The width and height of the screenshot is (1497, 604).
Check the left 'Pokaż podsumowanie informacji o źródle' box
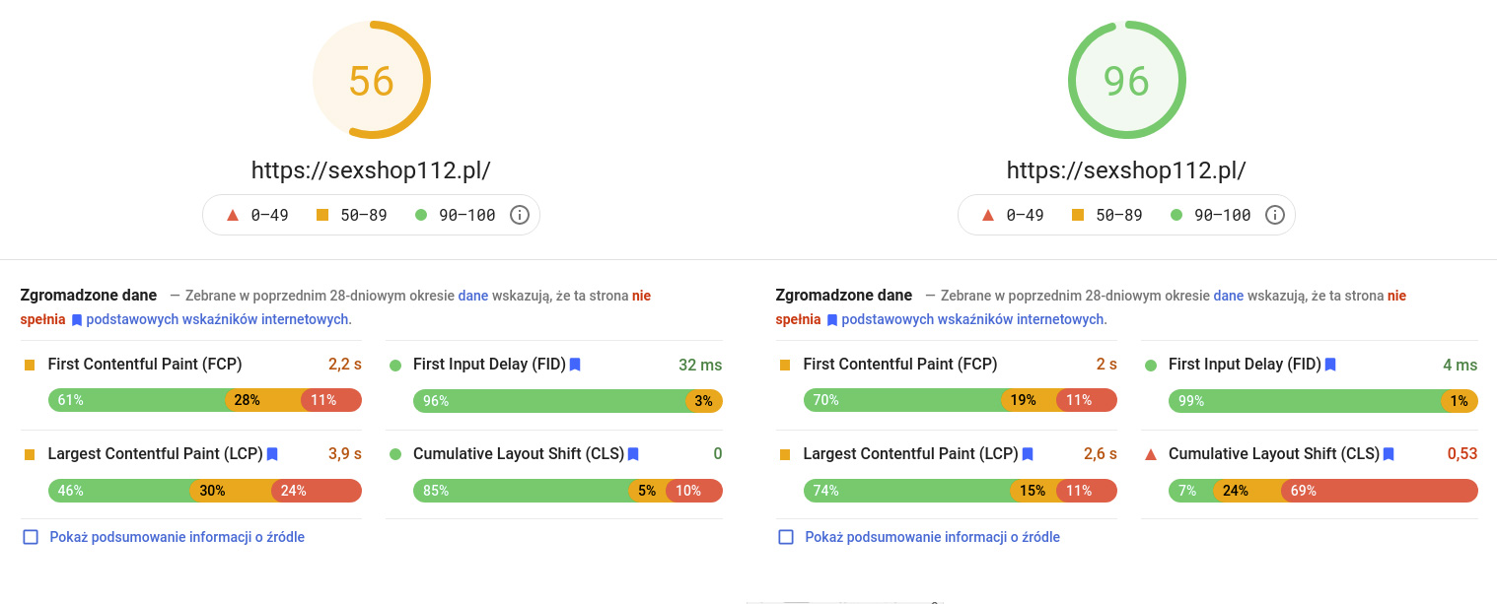tap(30, 536)
